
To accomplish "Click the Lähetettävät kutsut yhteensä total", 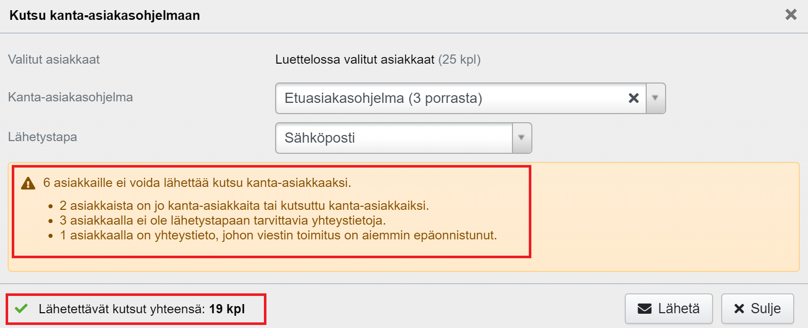I will tap(141, 309).
